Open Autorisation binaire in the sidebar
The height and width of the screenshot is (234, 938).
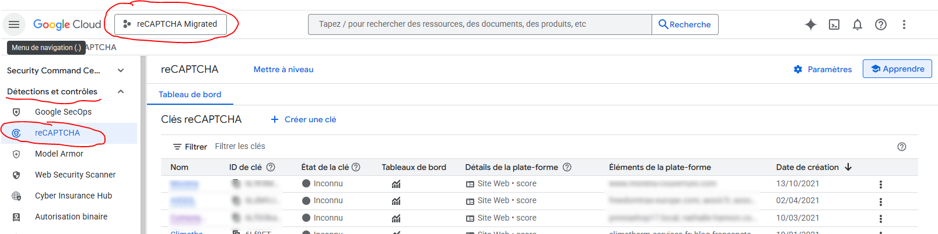click(71, 217)
